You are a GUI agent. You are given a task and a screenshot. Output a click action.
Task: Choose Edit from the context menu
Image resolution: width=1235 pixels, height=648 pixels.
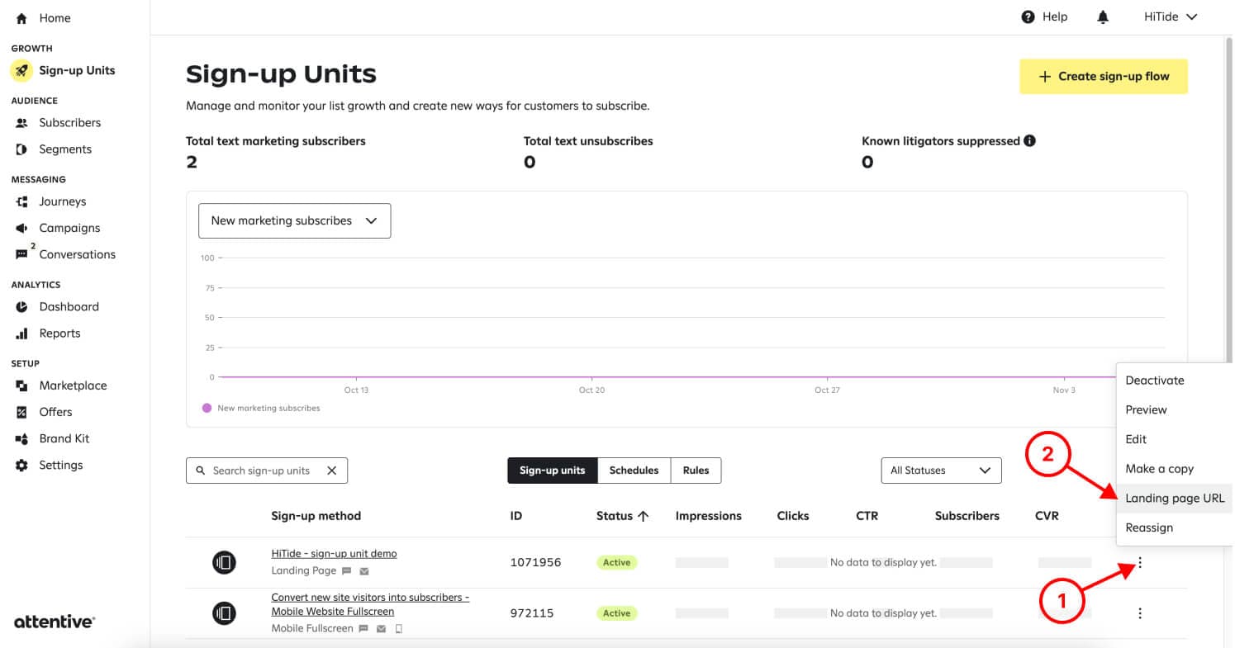point(1173,439)
